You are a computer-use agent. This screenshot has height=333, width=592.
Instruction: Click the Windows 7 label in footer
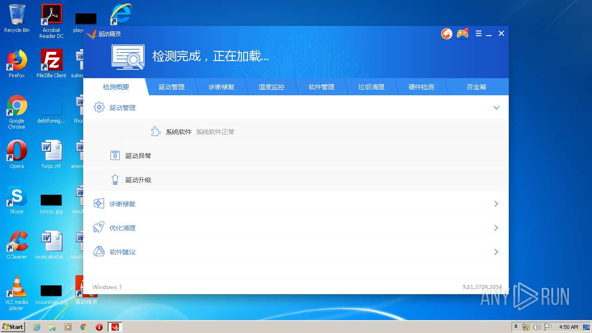point(107,287)
